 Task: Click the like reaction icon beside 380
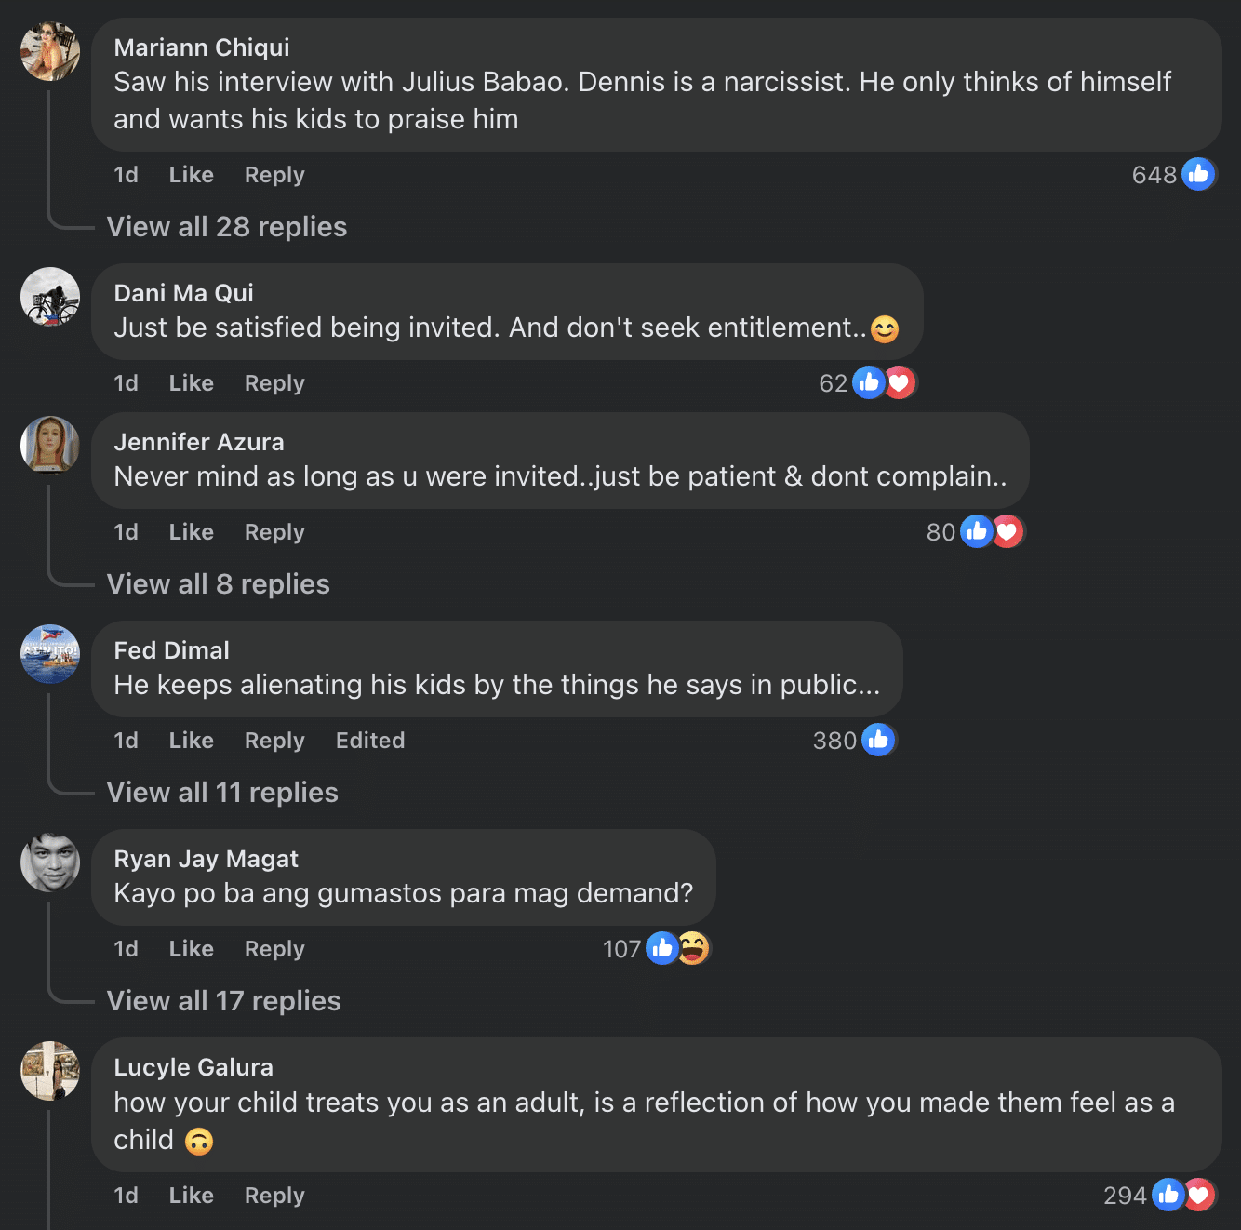pos(877,740)
